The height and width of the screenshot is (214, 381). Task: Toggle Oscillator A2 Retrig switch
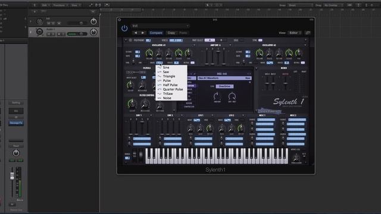coord(303,63)
